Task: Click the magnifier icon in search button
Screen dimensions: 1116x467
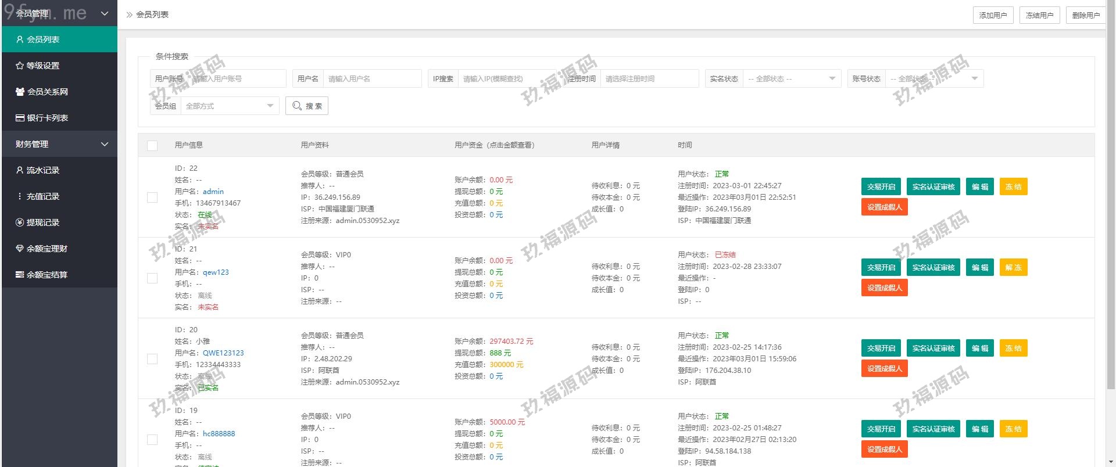Action: click(x=297, y=106)
